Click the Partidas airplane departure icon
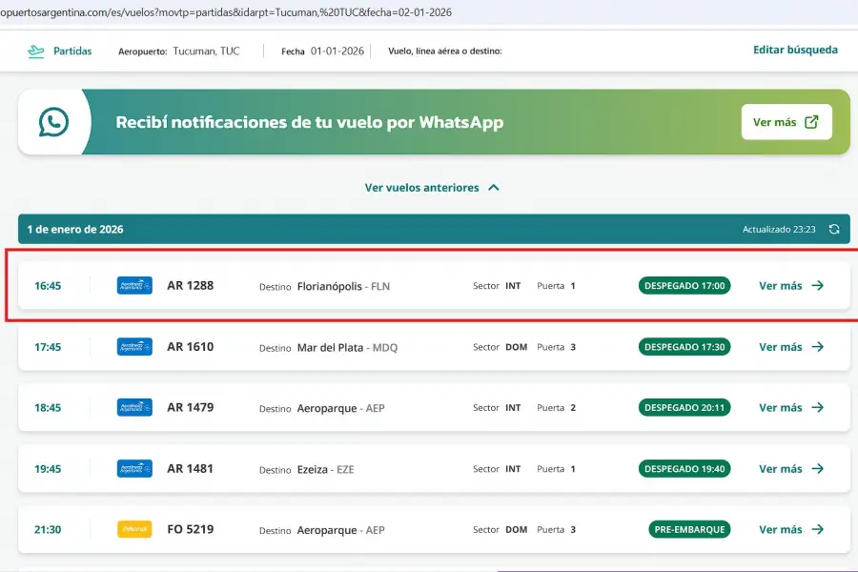The width and height of the screenshot is (858, 572). click(x=36, y=51)
